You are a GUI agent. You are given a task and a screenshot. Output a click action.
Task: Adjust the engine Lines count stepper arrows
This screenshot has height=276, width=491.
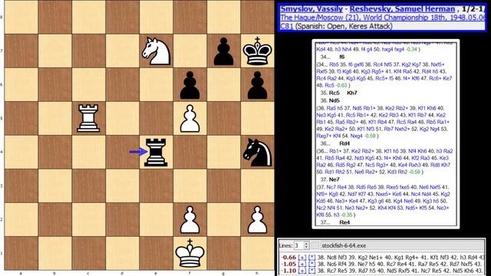pos(307,245)
